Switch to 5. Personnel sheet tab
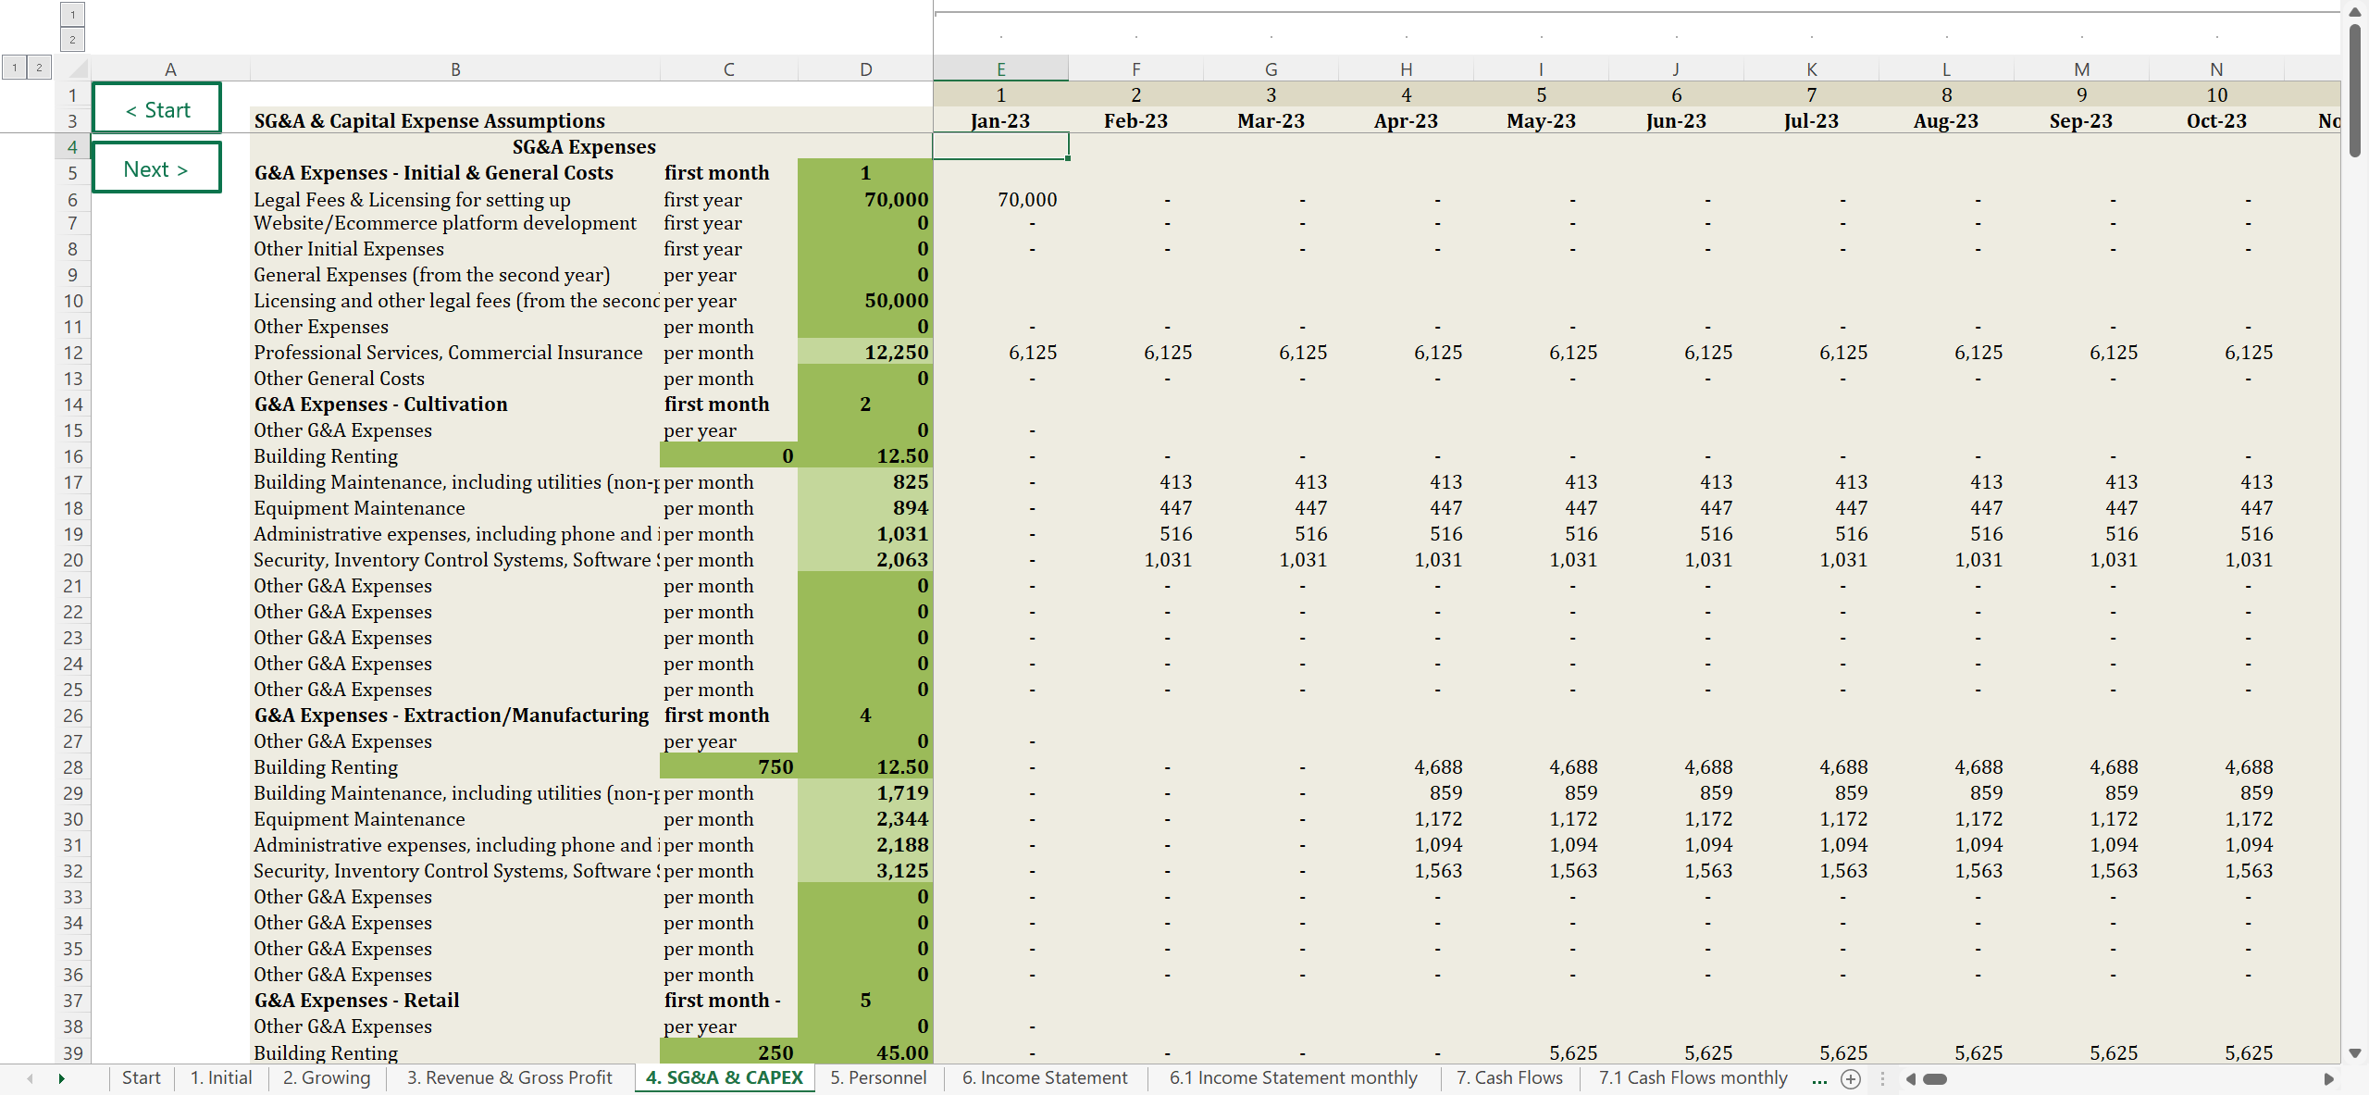2369x1095 pixels. [877, 1077]
